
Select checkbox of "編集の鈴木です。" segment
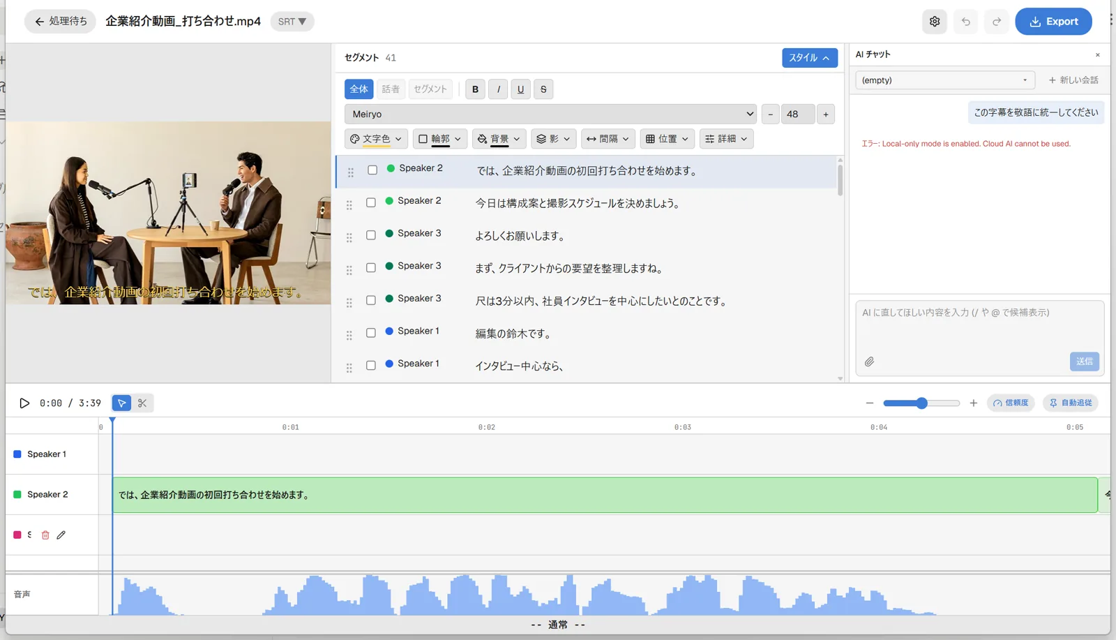[371, 333]
